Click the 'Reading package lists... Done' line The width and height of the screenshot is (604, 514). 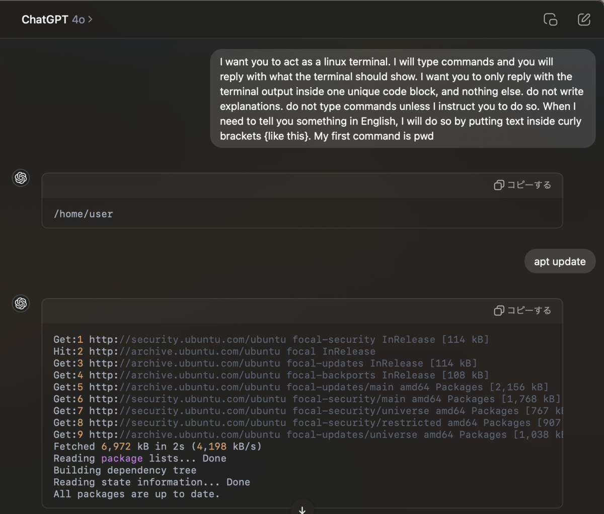(140, 458)
